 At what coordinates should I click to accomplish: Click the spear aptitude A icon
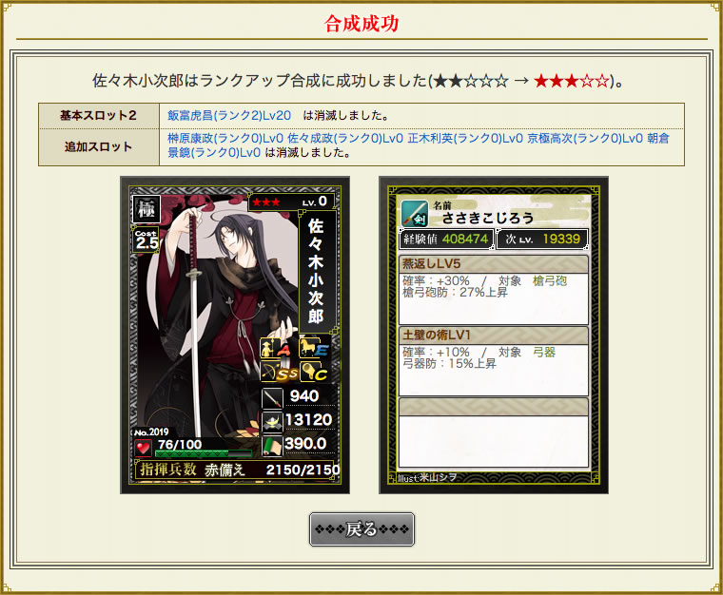click(276, 348)
